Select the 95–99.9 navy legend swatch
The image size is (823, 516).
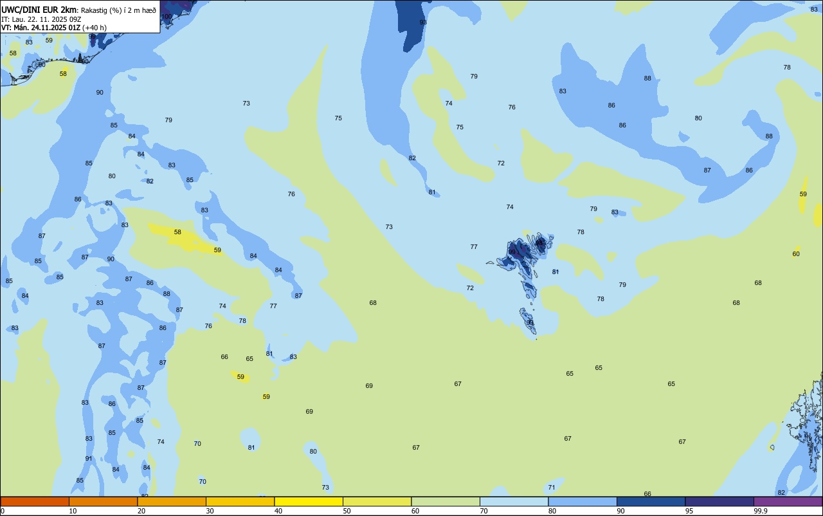click(719, 501)
